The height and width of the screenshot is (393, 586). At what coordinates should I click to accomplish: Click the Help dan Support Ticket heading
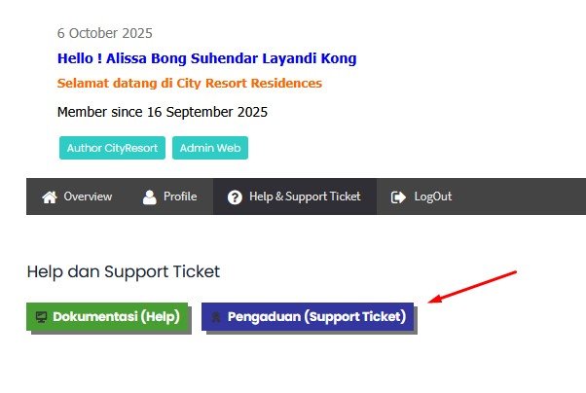point(123,271)
